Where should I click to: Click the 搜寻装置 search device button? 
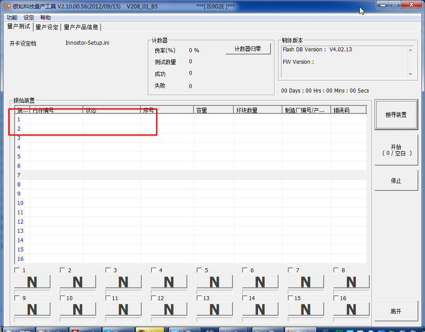click(396, 115)
